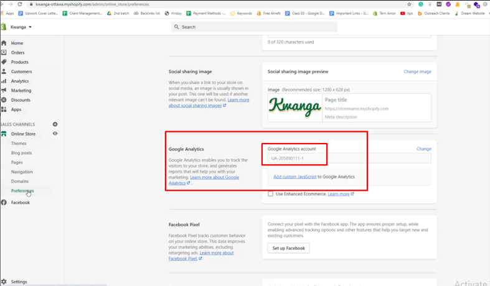Open Learn more about Facebook Pixel link
This screenshot has height=286, width=490.
(201, 256)
